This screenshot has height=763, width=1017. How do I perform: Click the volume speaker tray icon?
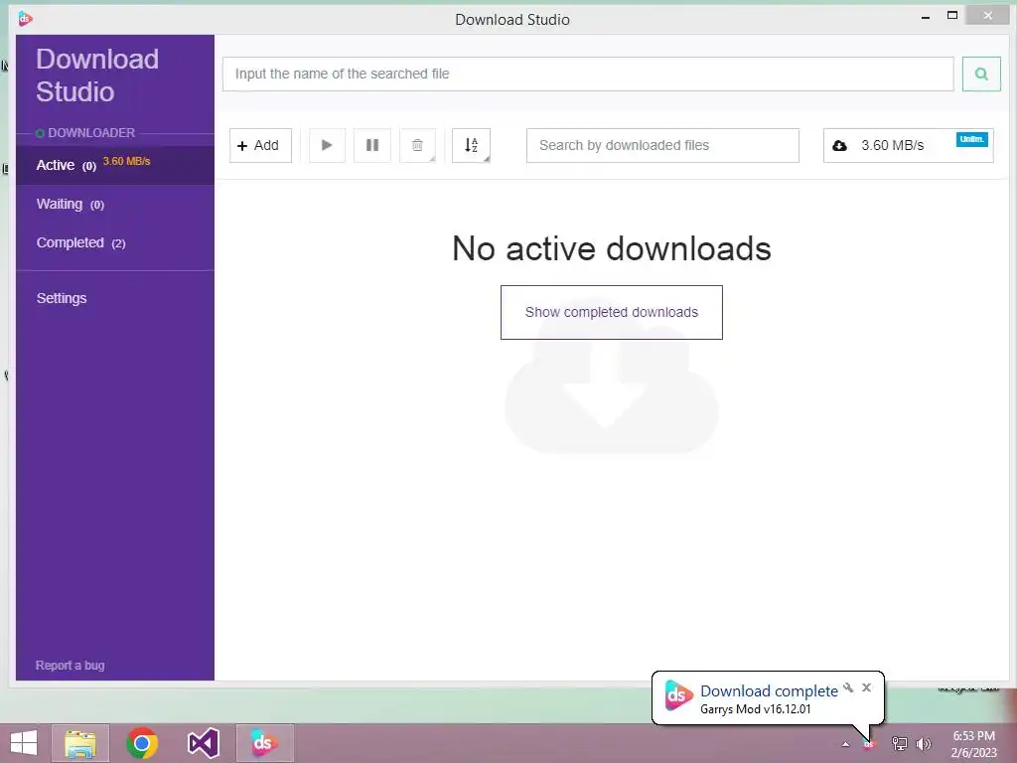click(923, 744)
